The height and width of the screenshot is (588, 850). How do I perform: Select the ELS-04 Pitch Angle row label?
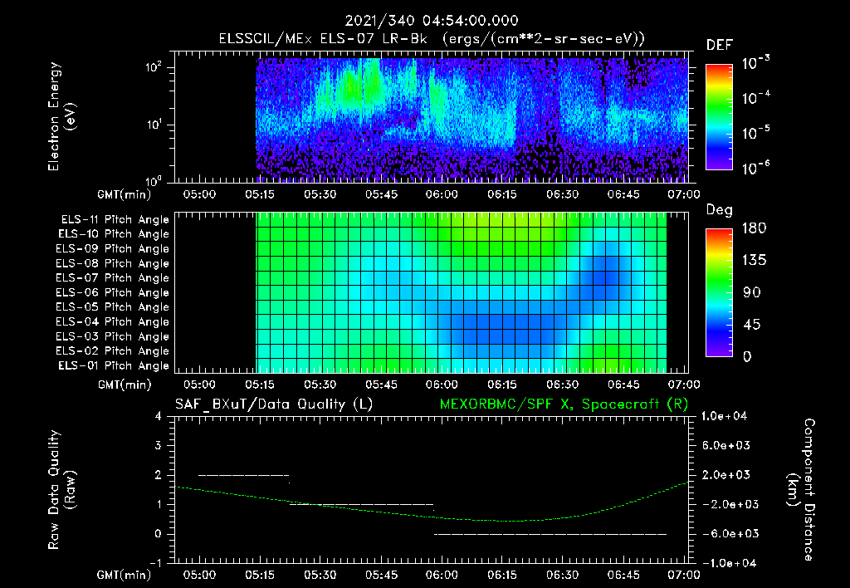pyautogui.click(x=112, y=321)
